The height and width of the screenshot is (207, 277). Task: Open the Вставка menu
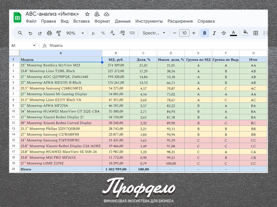[81, 21]
